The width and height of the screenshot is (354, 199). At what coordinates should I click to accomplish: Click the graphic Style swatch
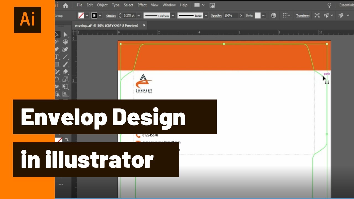pos(257,16)
